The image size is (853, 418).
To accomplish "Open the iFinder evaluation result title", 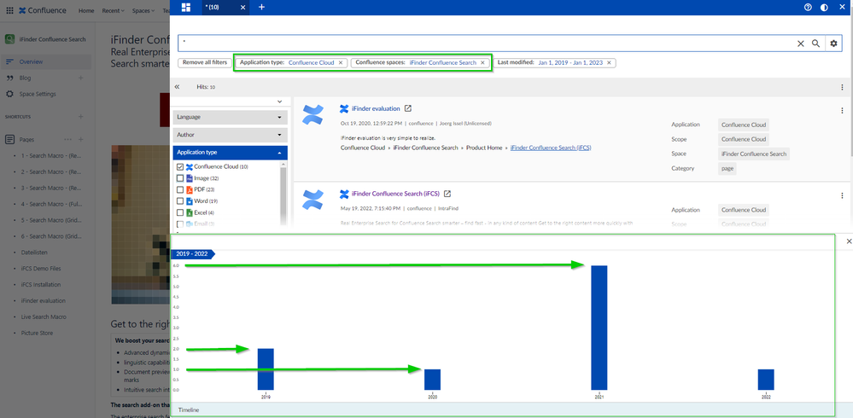I will [x=376, y=108].
